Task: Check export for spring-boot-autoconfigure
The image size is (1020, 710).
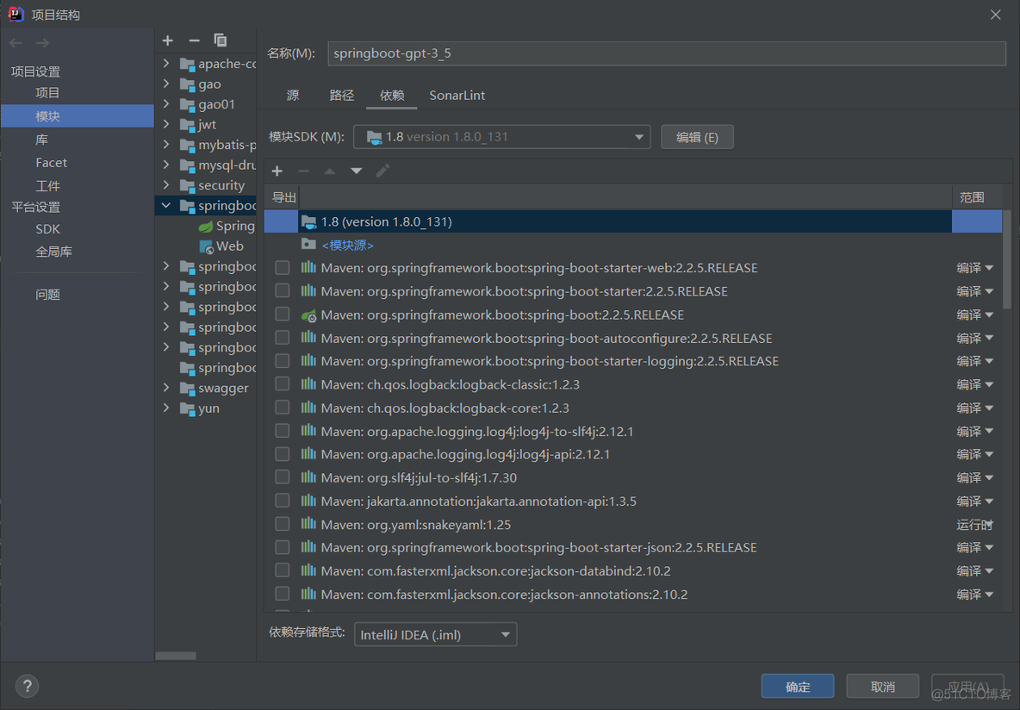Action: [283, 338]
